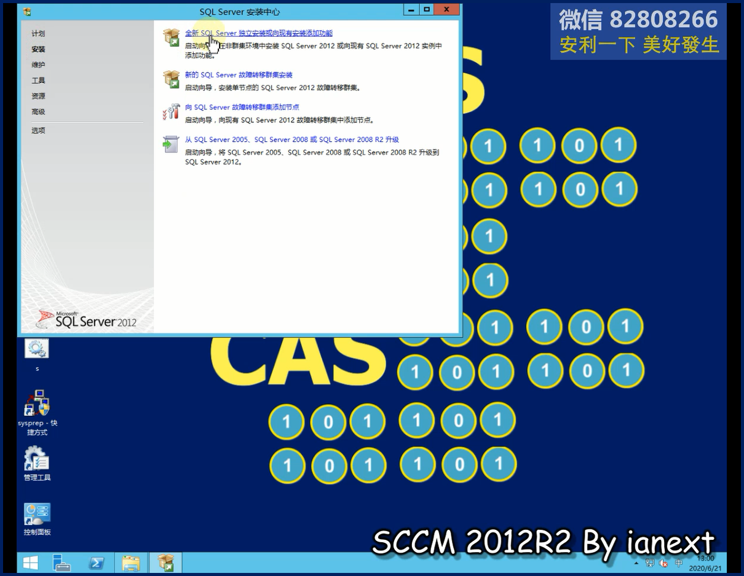Close the SQL Server 安装中心 window
The image size is (744, 576).
point(446,10)
